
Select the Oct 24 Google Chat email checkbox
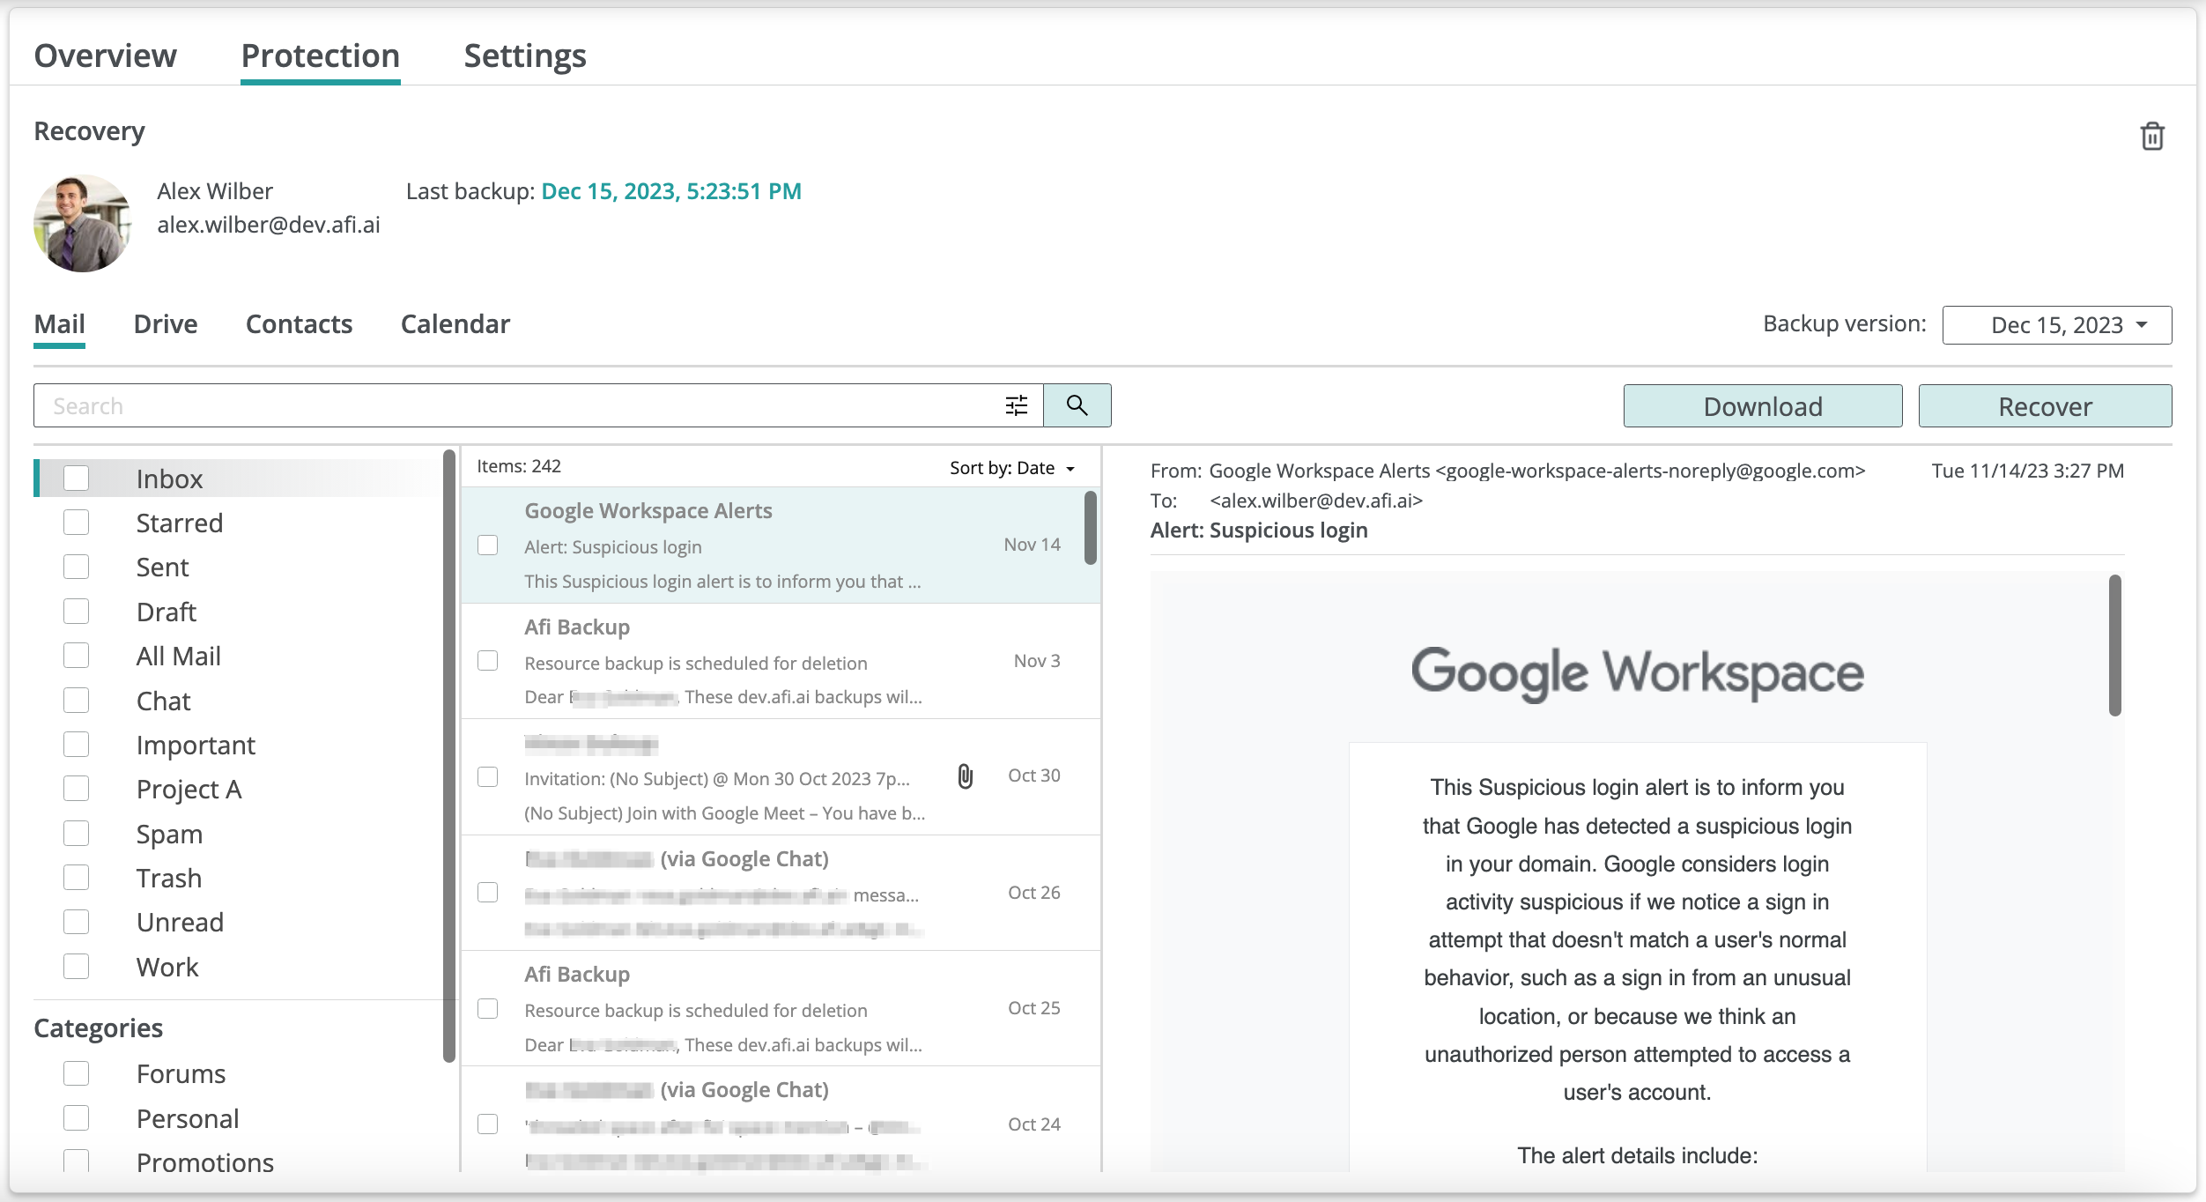pyautogui.click(x=488, y=1124)
